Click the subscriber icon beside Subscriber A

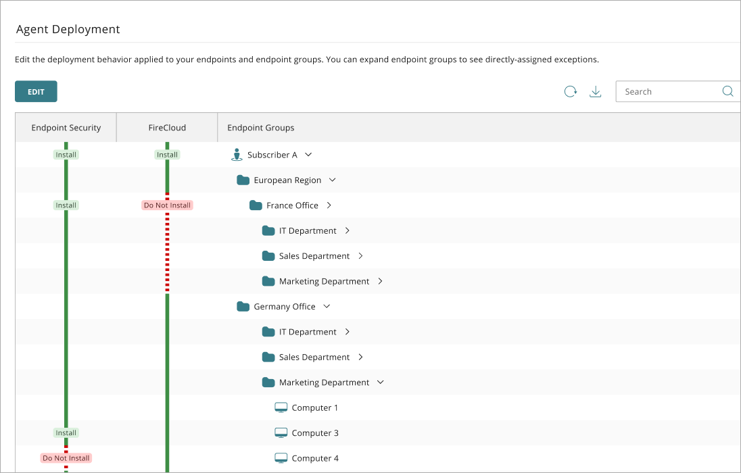(237, 154)
